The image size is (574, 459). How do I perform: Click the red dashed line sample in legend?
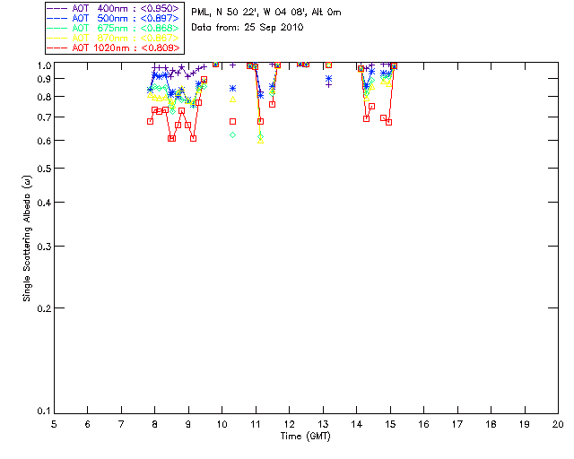click(x=57, y=48)
